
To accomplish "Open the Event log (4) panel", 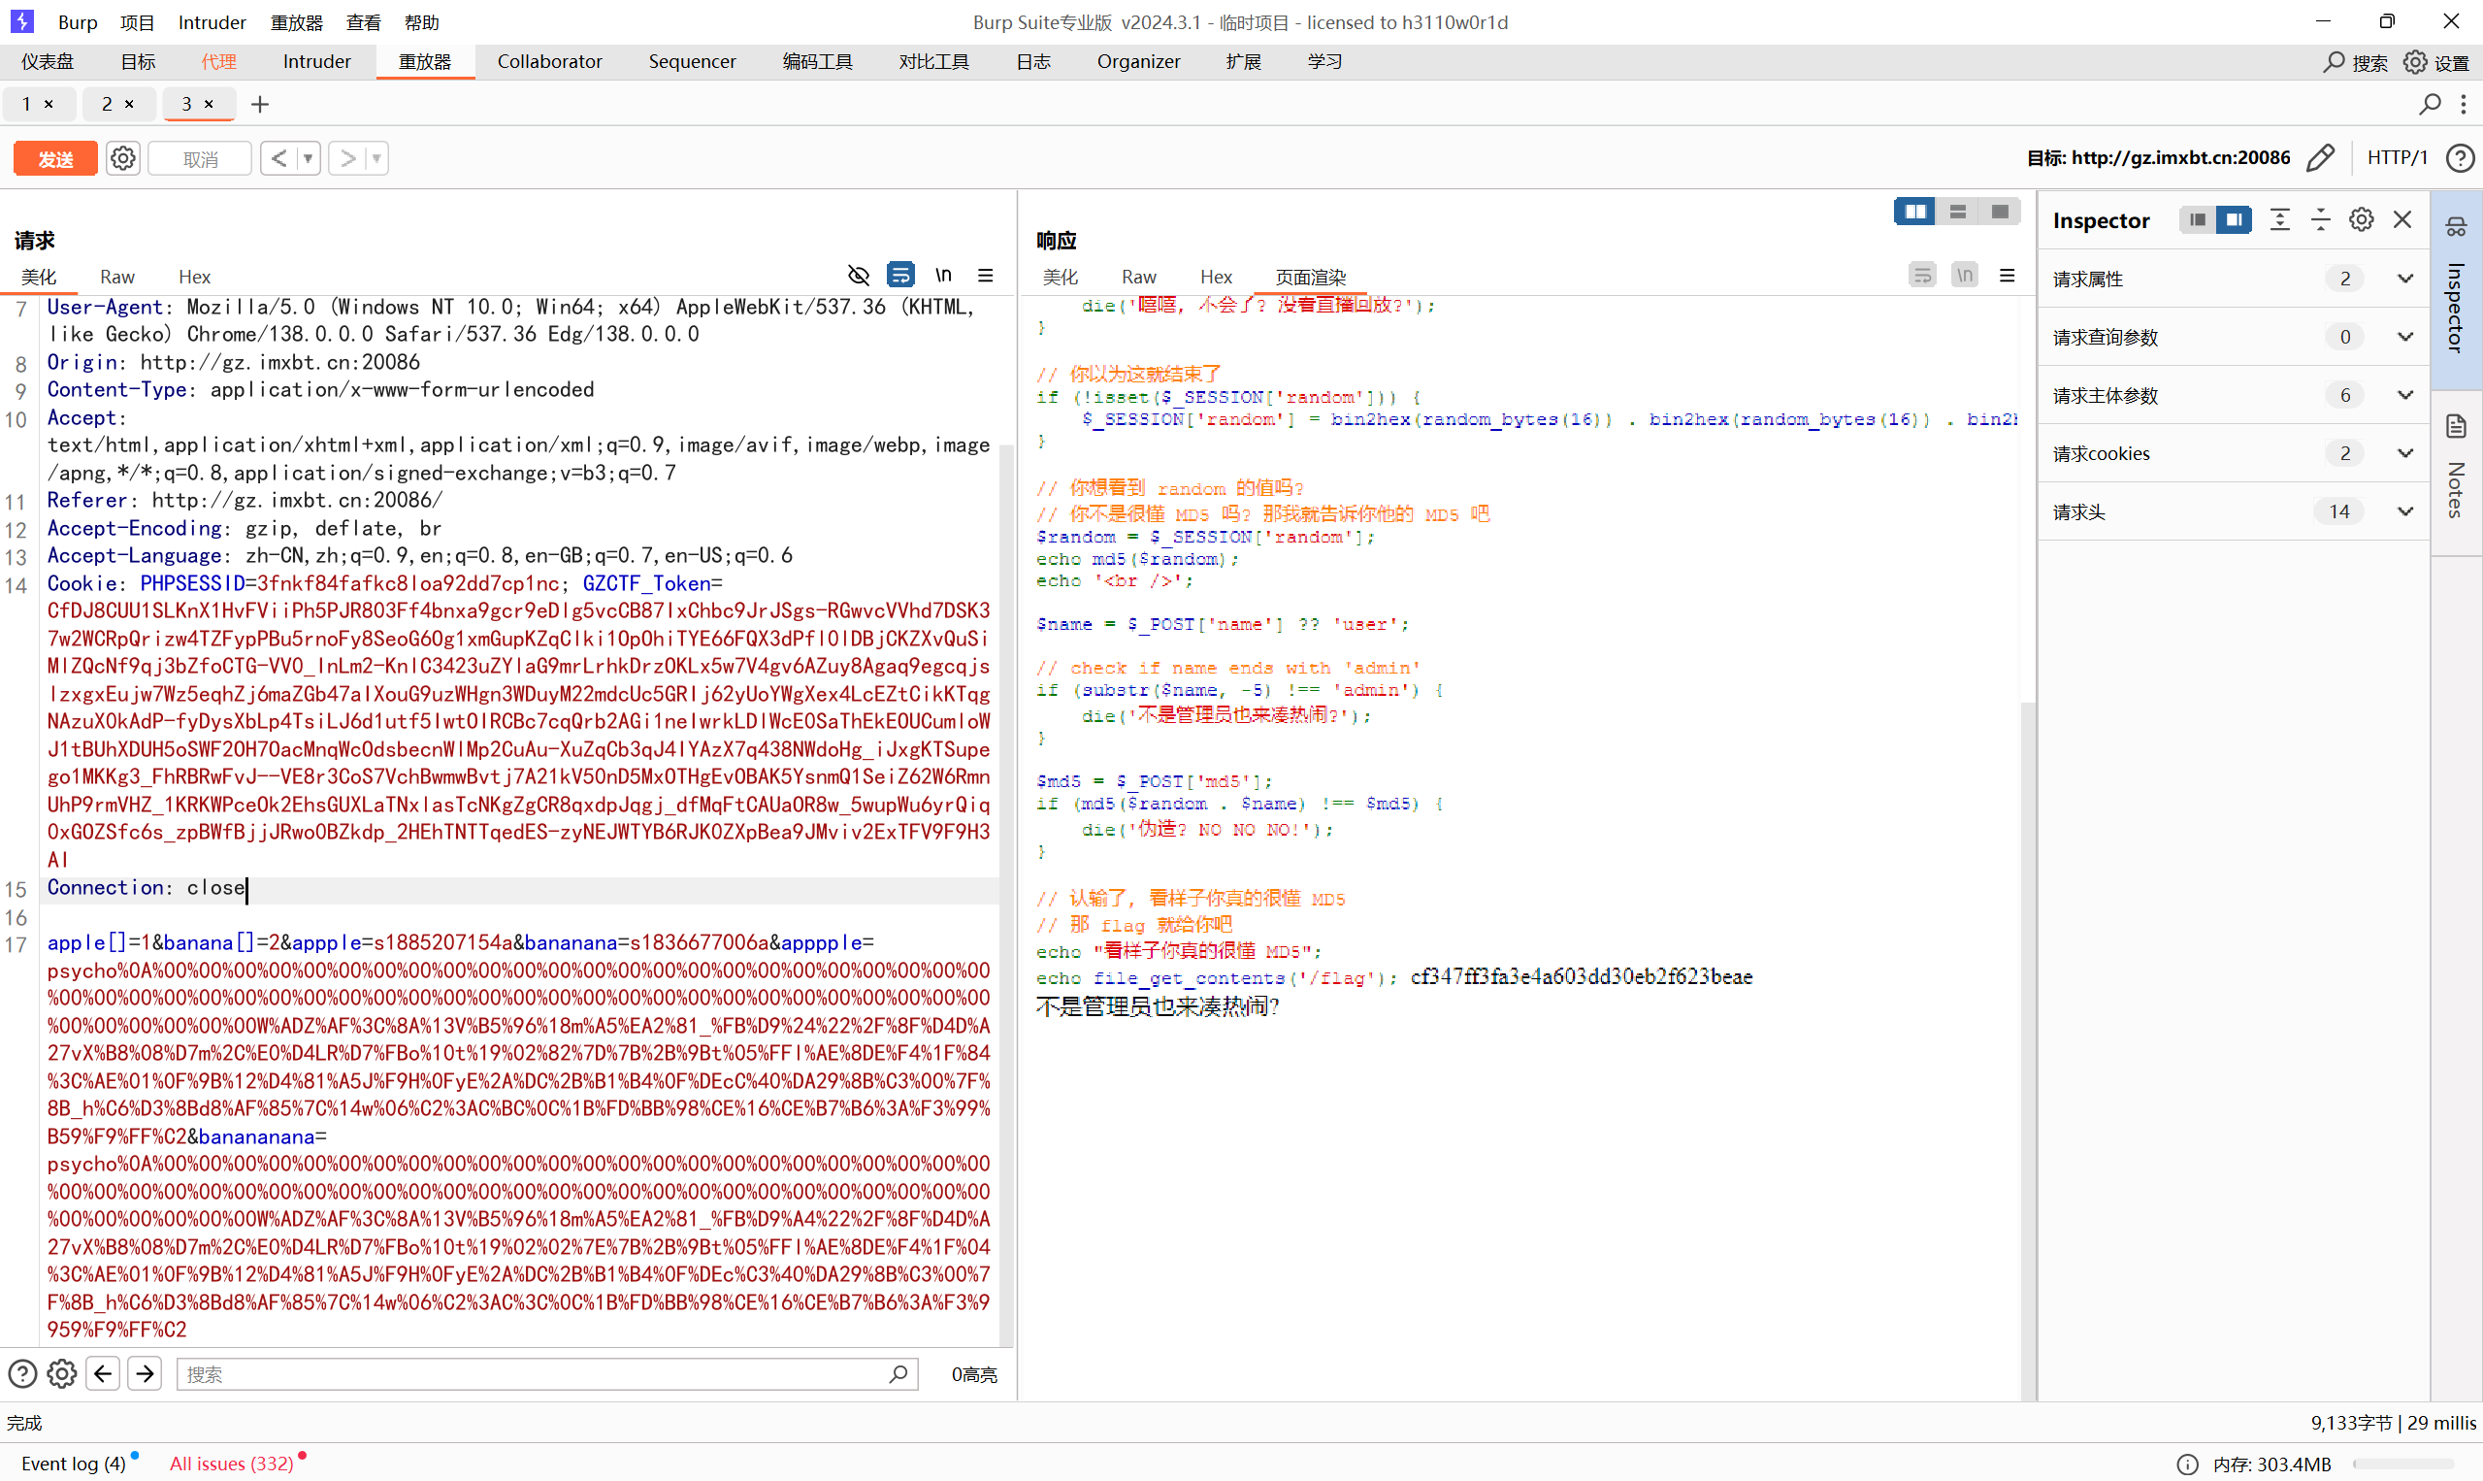I will (x=74, y=1463).
